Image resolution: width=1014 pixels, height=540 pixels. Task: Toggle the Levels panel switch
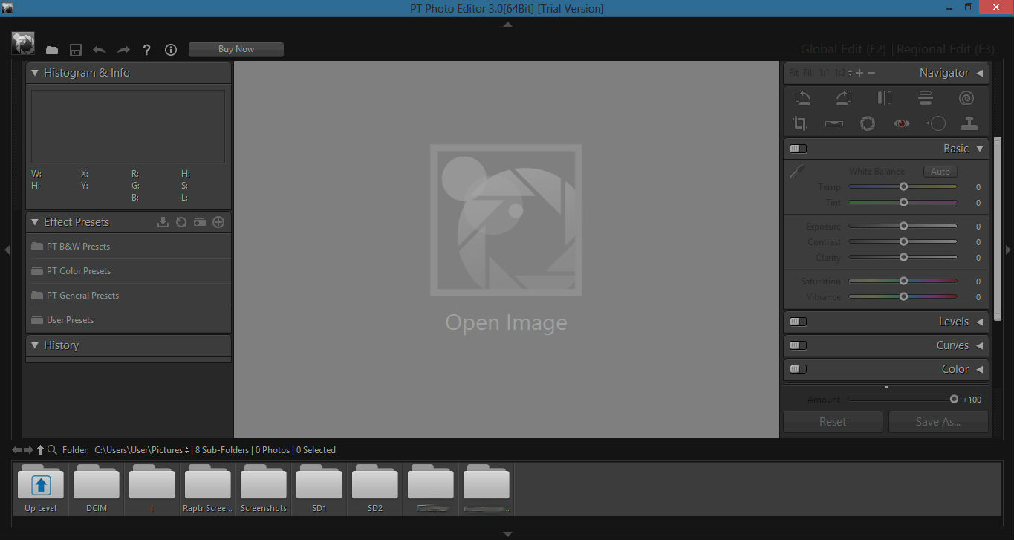pos(798,322)
